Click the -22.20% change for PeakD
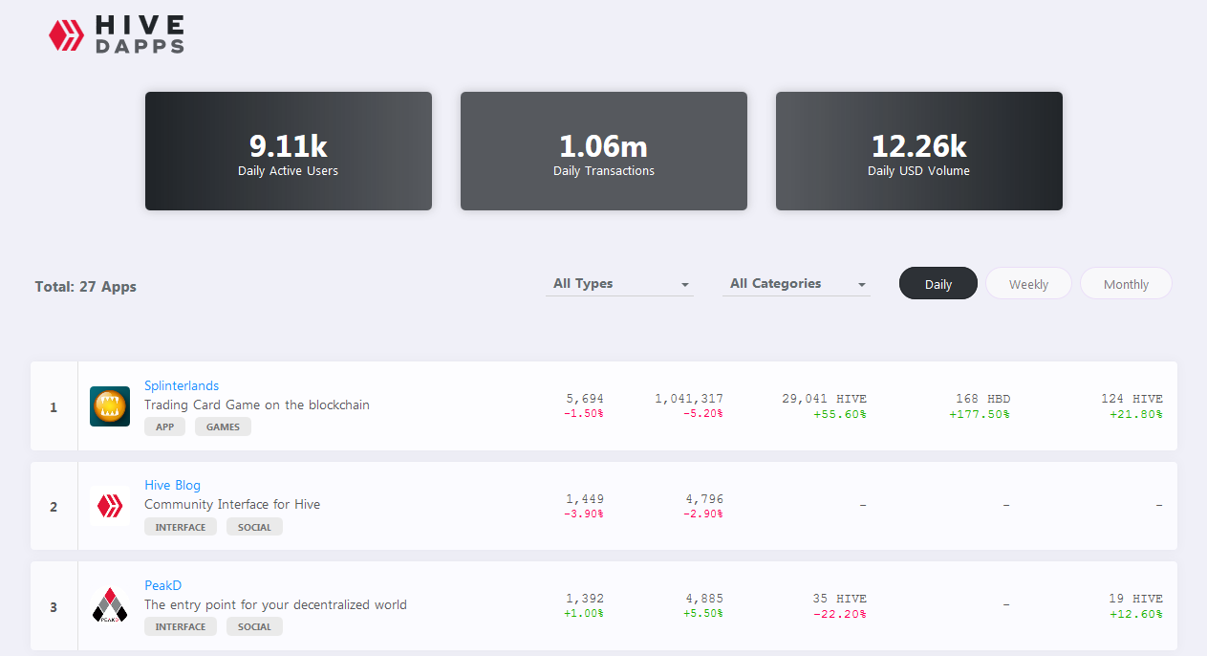The height and width of the screenshot is (656, 1207). 840,614
